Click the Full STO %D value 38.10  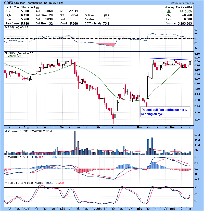point(59,183)
